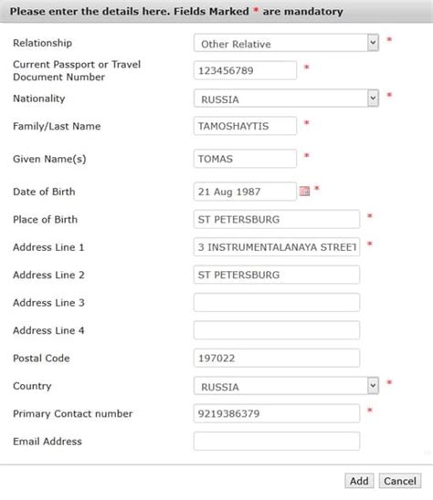Expand the Relationship dropdown arrow
Image resolution: width=433 pixels, height=500 pixels.
pos(373,43)
